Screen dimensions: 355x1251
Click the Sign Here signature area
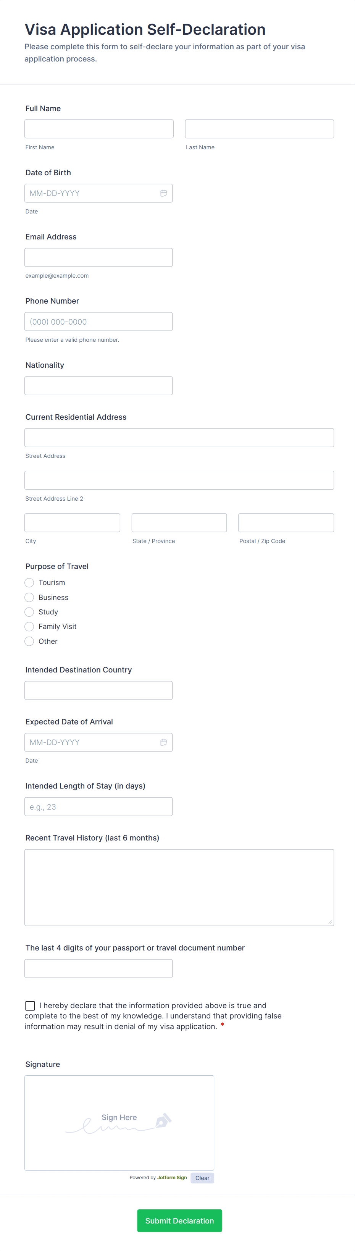tap(119, 1122)
